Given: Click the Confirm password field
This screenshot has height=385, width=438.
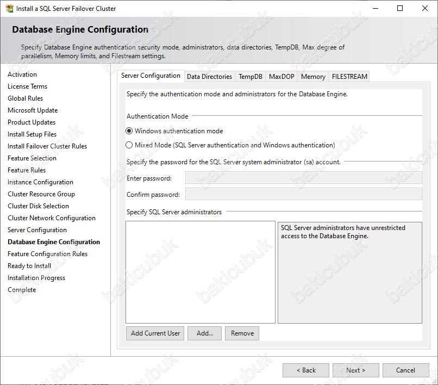Looking at the screenshot, I should point(304,194).
